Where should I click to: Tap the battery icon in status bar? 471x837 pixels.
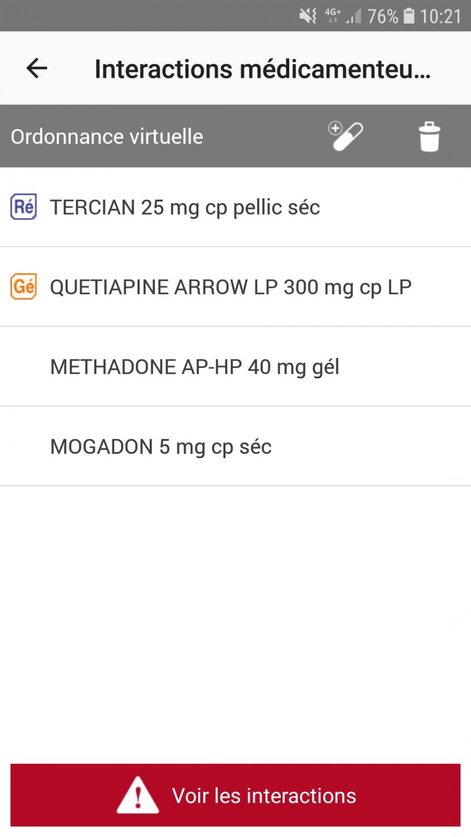pos(409,16)
